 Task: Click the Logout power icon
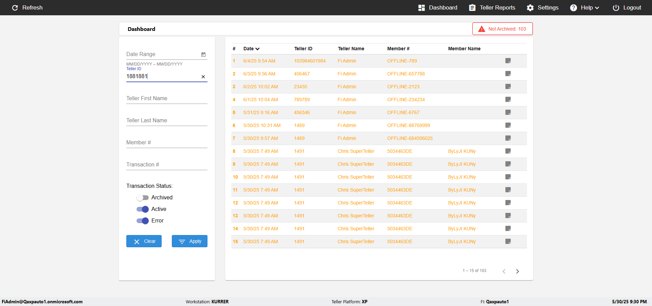coord(616,7)
